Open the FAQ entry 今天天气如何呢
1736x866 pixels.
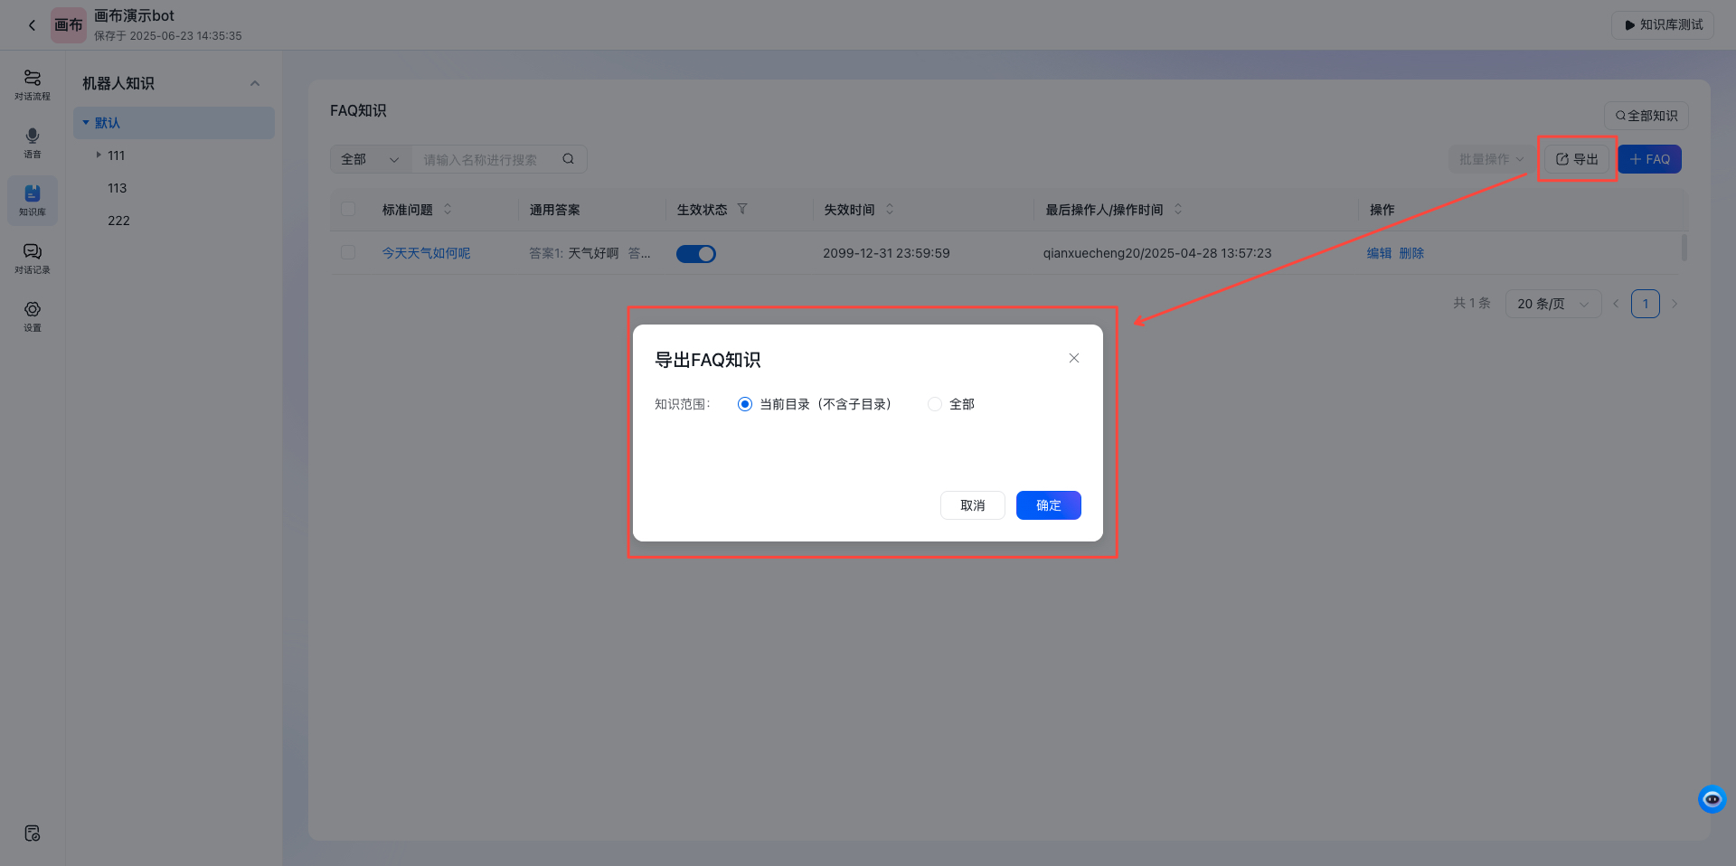(426, 253)
